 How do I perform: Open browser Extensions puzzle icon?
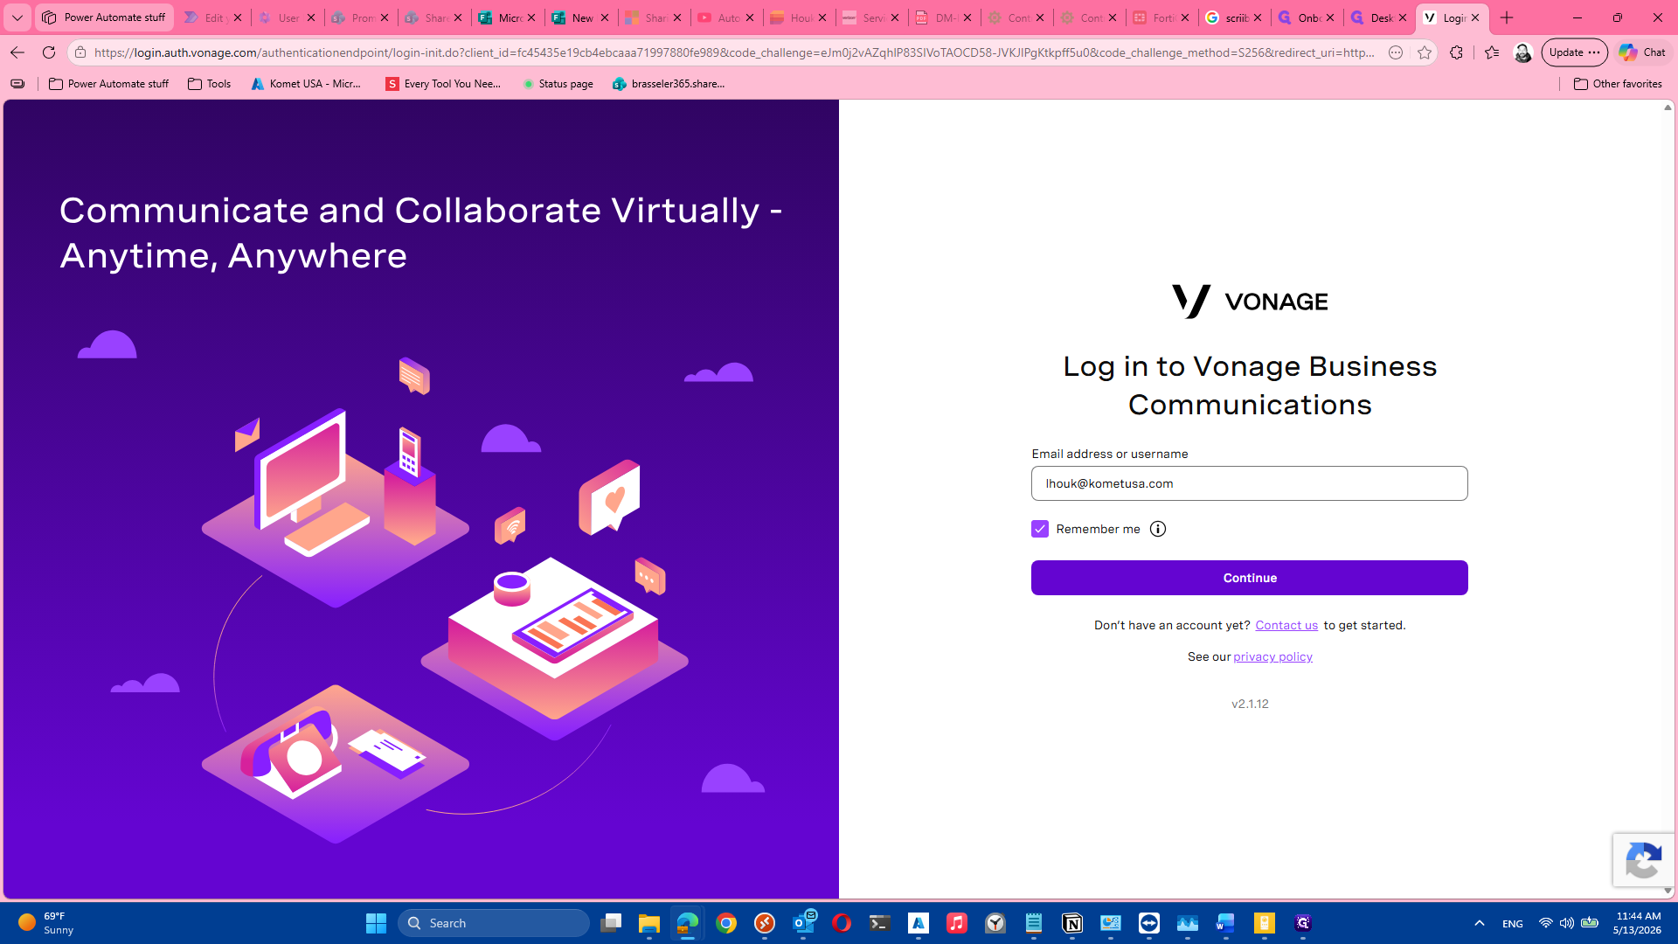click(x=1456, y=52)
